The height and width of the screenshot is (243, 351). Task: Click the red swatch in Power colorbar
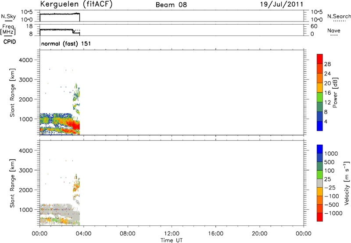(320, 59)
